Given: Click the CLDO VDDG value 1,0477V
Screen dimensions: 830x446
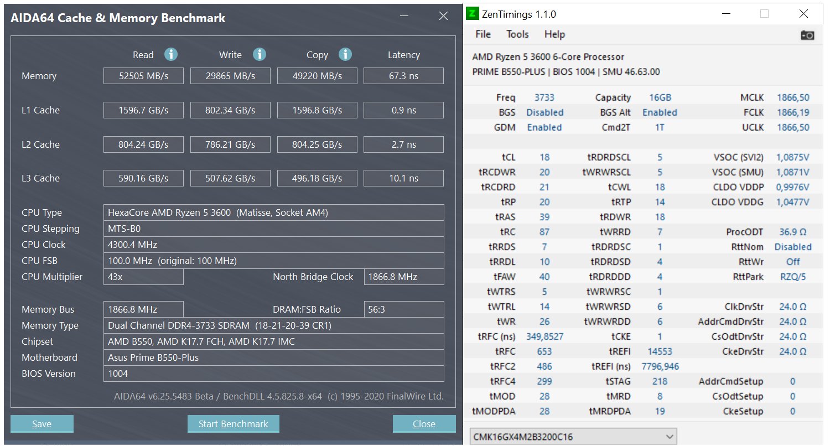Looking at the screenshot, I should coord(792,202).
